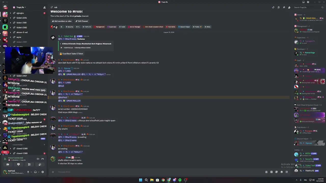Open OMAR MALLEK member in Owner list
Screen dimensions: 326x183
pyautogui.click(x=309, y=19)
